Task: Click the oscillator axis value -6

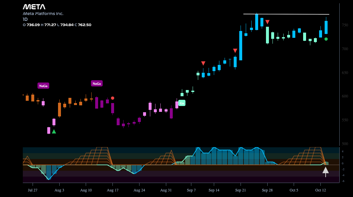Action: tap(343, 181)
